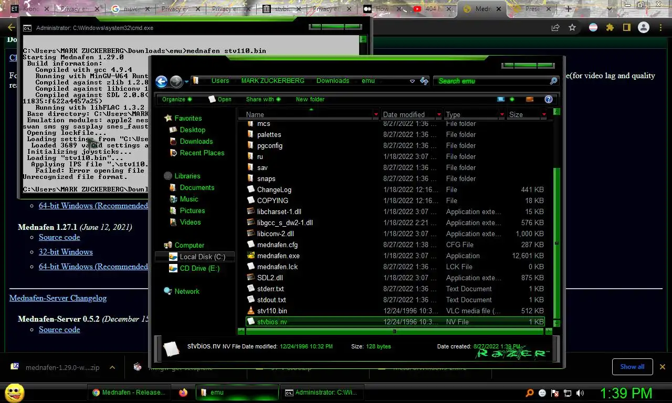Toggle Chrome side panel icon
Image resolution: width=672 pixels, height=403 pixels.
coord(626,28)
